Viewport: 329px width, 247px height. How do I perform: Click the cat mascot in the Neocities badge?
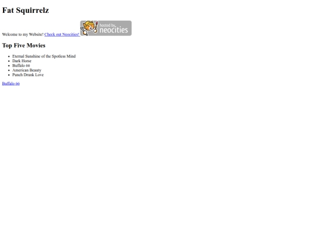[x=89, y=28]
